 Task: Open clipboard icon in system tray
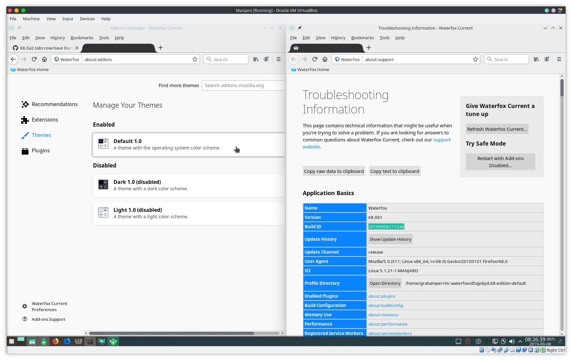pos(503,341)
